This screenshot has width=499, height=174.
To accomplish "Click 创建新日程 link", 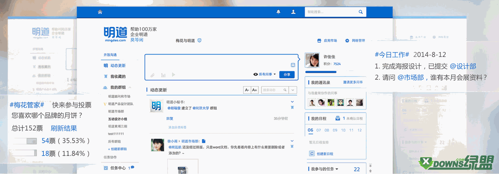I will point(325,154).
